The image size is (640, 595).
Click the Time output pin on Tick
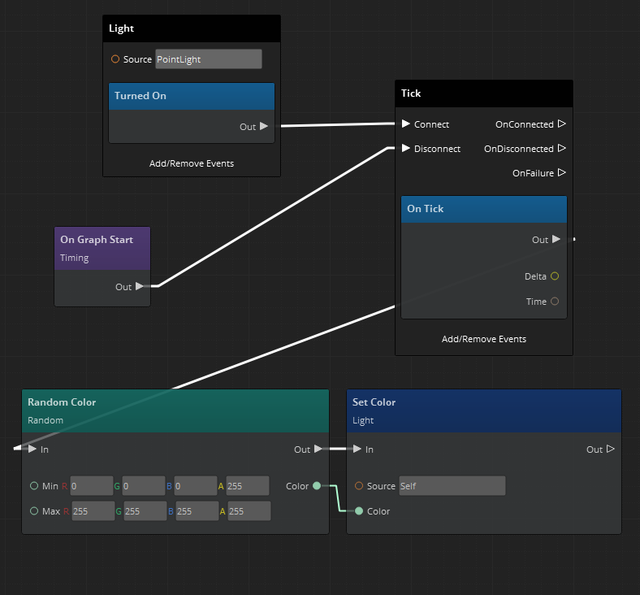tap(555, 302)
